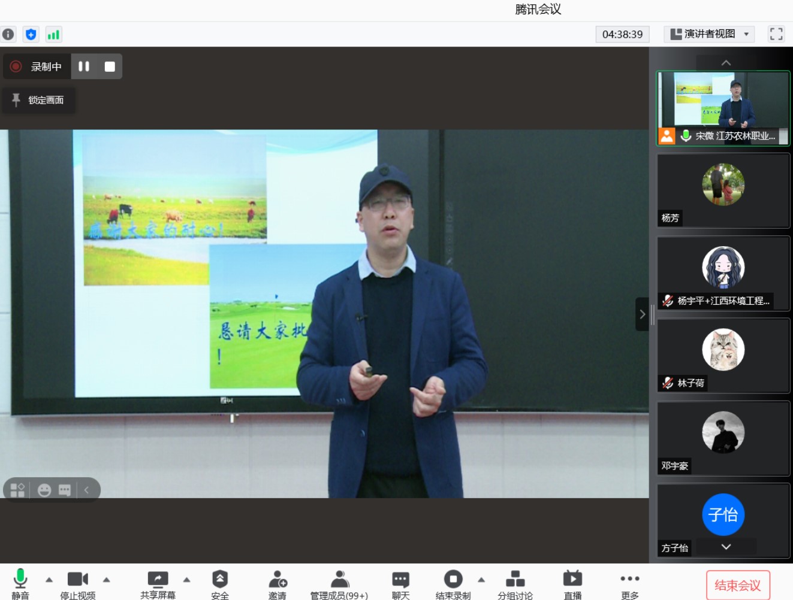Open the 演讲者视图 view dropdown

coord(709,34)
